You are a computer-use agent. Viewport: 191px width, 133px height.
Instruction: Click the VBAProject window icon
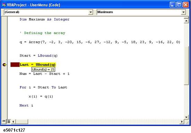click(4, 5)
